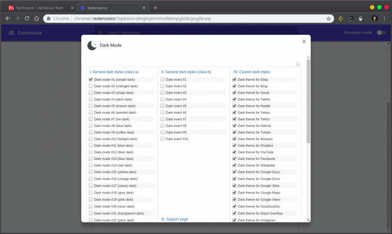Image resolution: width=392 pixels, height=234 pixels.
Task: Click the Dark Mode moon icon
Action: pos(92,45)
